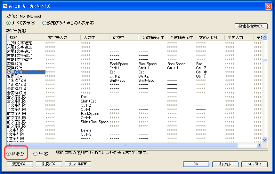Click the 変換中 column header
Image resolution: width=275 pixels, height=174 pixels.
(124, 38)
